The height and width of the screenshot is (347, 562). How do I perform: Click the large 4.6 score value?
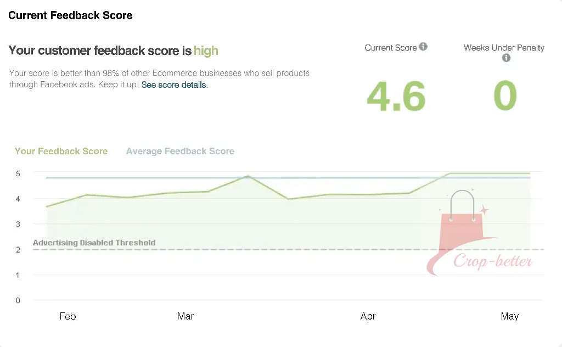pos(396,97)
